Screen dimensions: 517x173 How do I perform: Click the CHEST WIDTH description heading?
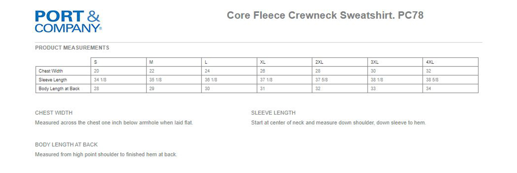[54, 113]
